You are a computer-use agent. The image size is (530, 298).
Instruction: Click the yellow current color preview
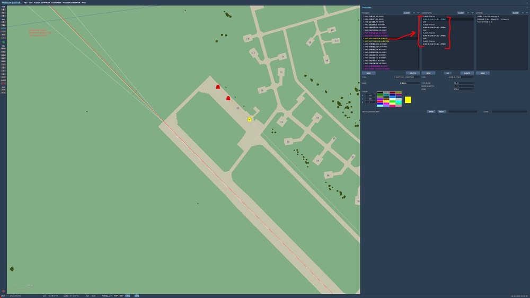coord(408,100)
